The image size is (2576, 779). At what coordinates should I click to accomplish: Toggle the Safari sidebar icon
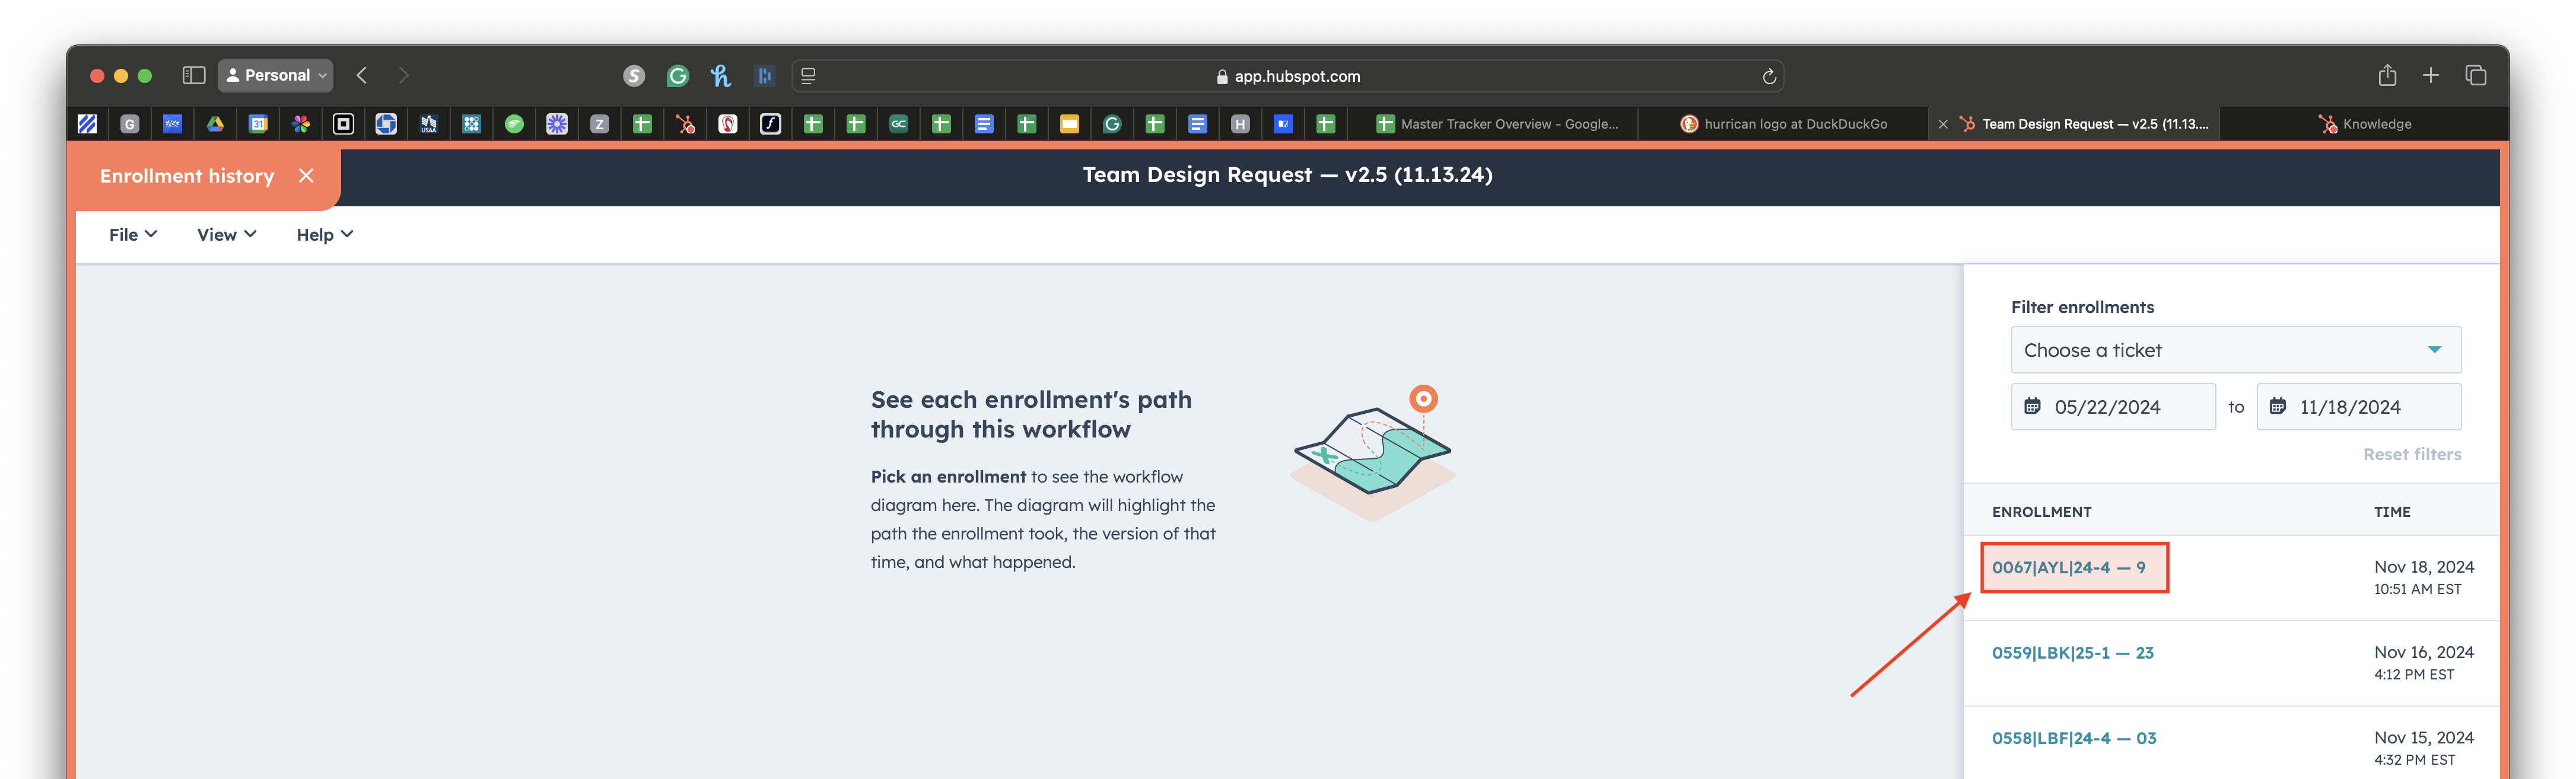(194, 76)
